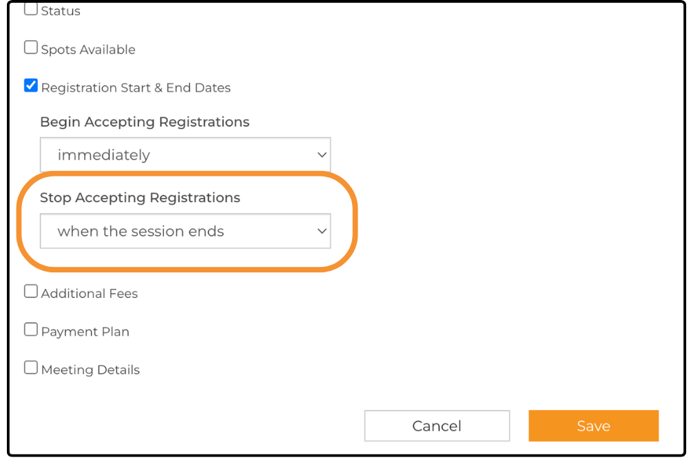
Task: Click the "Stop Accepting Registrations" heading
Action: (x=140, y=198)
